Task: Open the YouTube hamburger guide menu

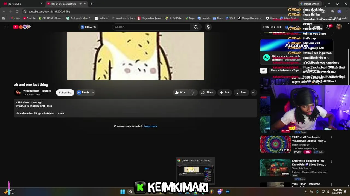Action: [7, 27]
